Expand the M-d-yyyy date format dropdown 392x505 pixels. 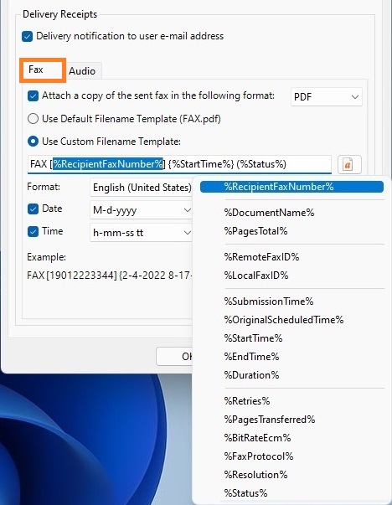coord(141,210)
